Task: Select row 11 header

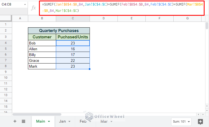Action: tap(6, 83)
